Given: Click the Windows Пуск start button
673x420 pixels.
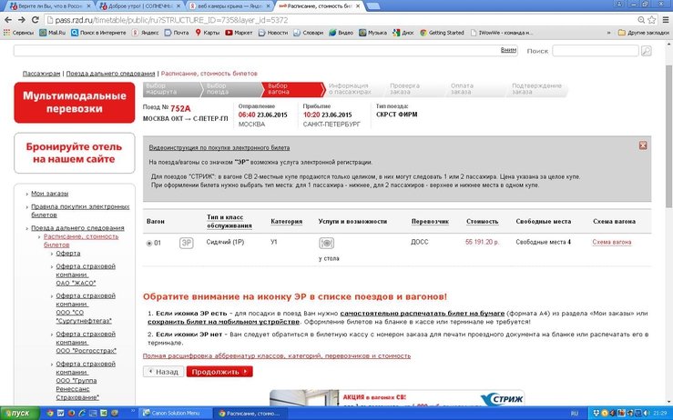Looking at the screenshot, I should point(17,413).
